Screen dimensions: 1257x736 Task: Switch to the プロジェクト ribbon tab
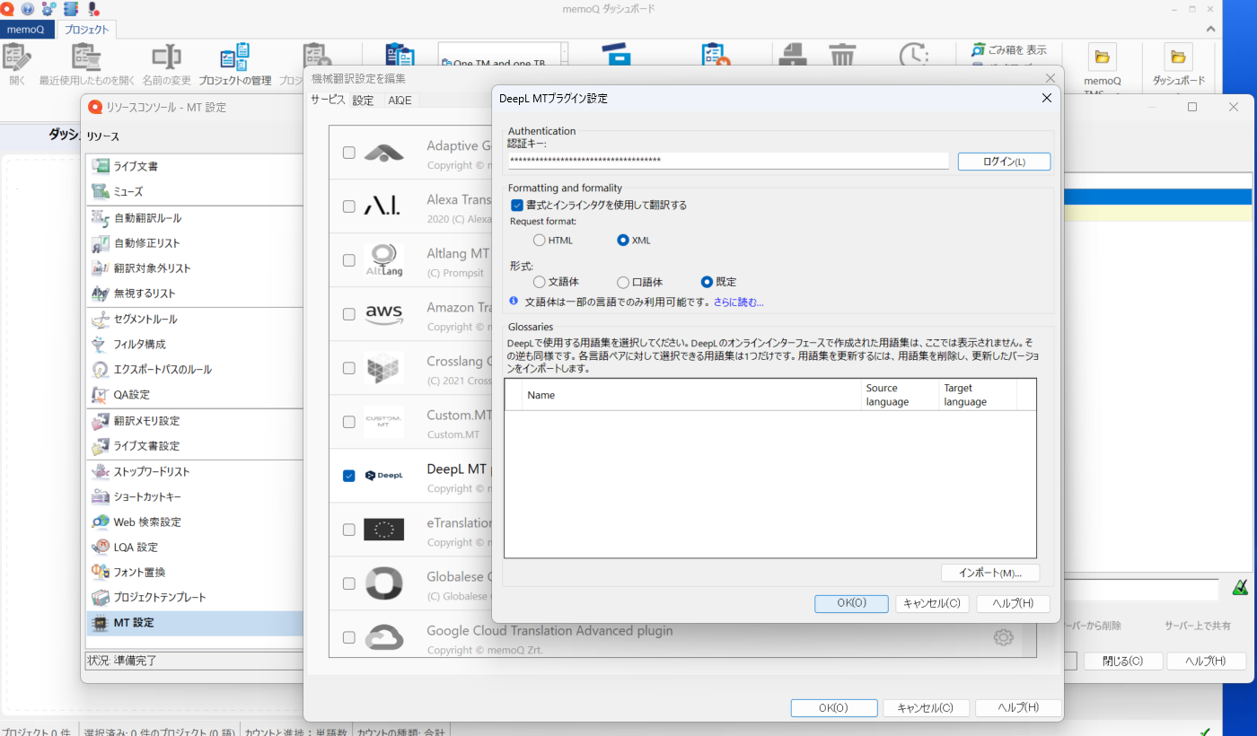pos(87,30)
